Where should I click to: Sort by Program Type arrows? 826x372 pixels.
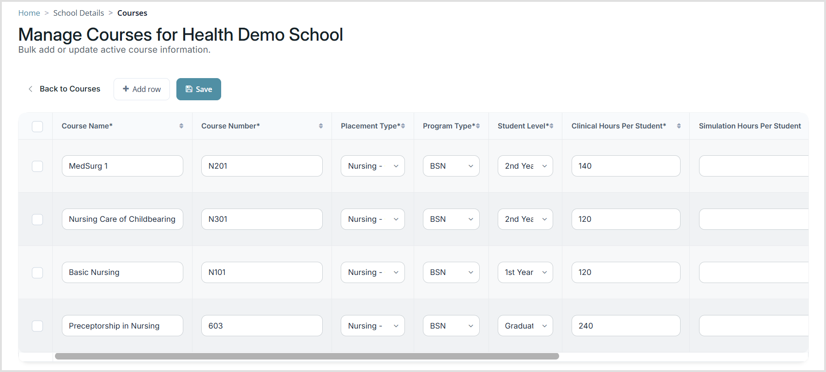pos(478,126)
